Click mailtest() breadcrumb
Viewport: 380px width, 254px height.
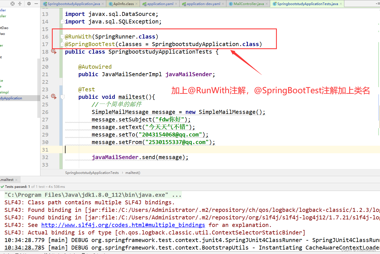(133, 173)
